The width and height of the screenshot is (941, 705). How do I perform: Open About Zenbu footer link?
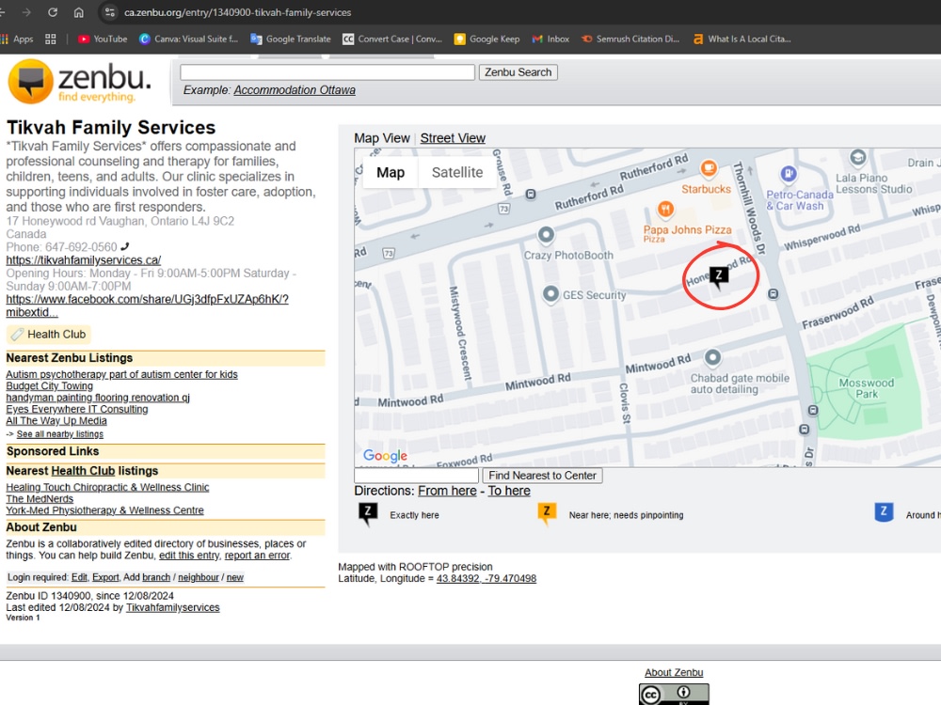(x=674, y=673)
